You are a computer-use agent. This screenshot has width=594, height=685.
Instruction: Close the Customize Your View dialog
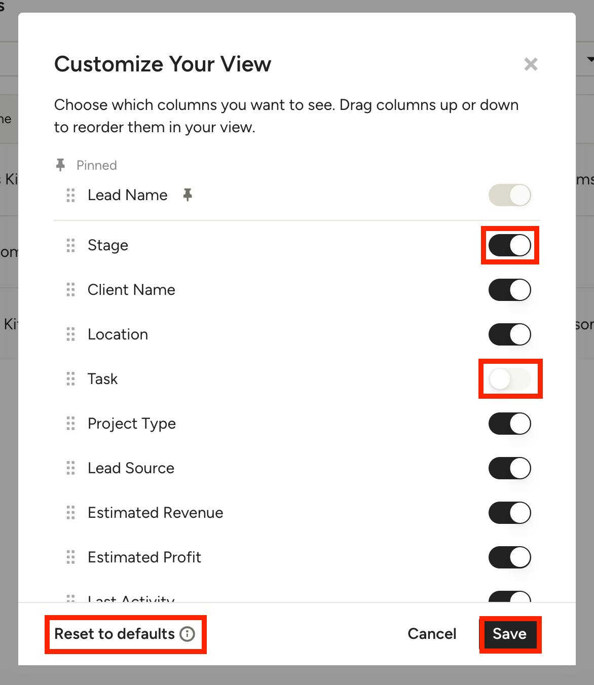point(531,64)
